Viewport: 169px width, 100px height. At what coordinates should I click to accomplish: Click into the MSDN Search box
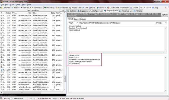click(146, 8)
